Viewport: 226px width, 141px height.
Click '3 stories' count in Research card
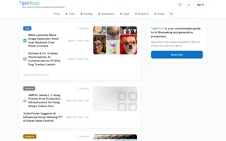coord(83,136)
